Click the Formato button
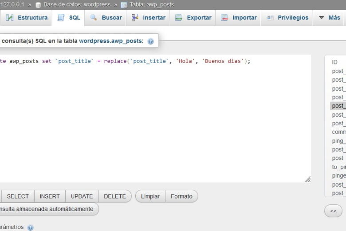 (x=181, y=196)
